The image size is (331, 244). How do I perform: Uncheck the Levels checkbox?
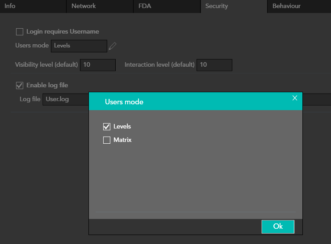click(107, 127)
